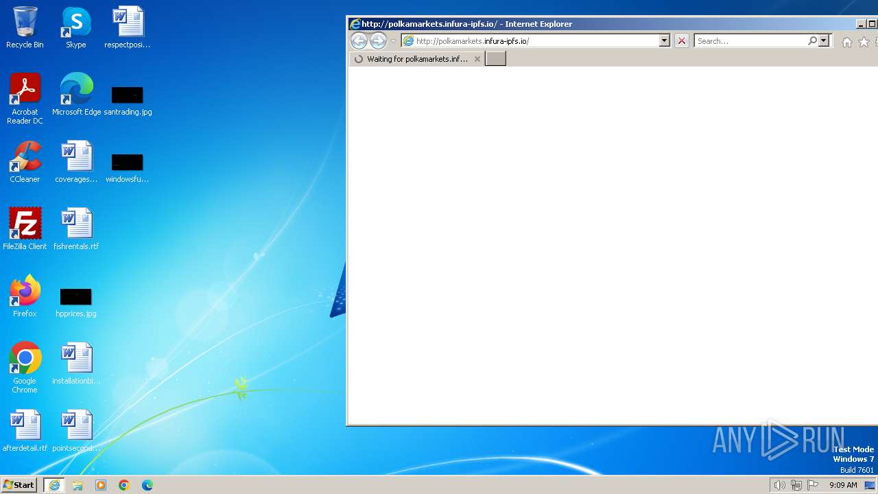Select the respectposi... Word document icon
Viewport: 878px width, 494px height.
128,27
